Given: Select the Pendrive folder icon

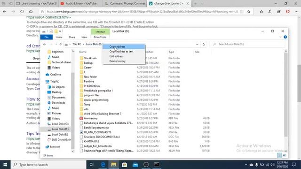Looking at the screenshot, I should [81, 81].
